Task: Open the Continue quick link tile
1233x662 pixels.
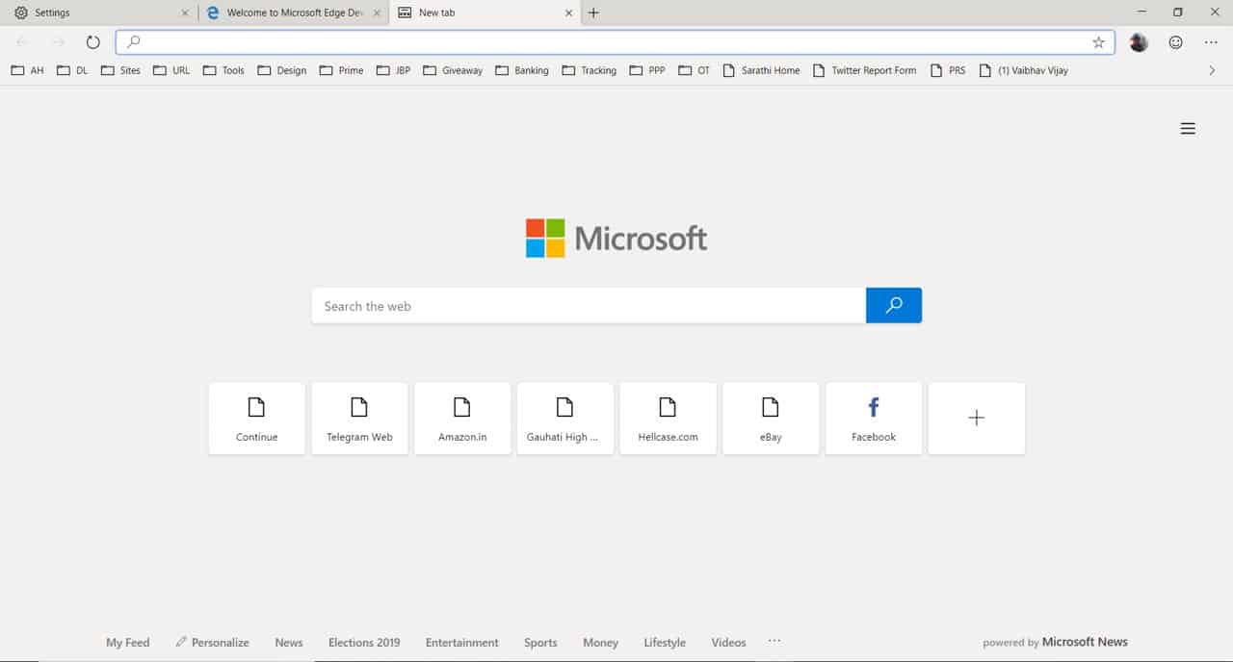Action: click(256, 419)
